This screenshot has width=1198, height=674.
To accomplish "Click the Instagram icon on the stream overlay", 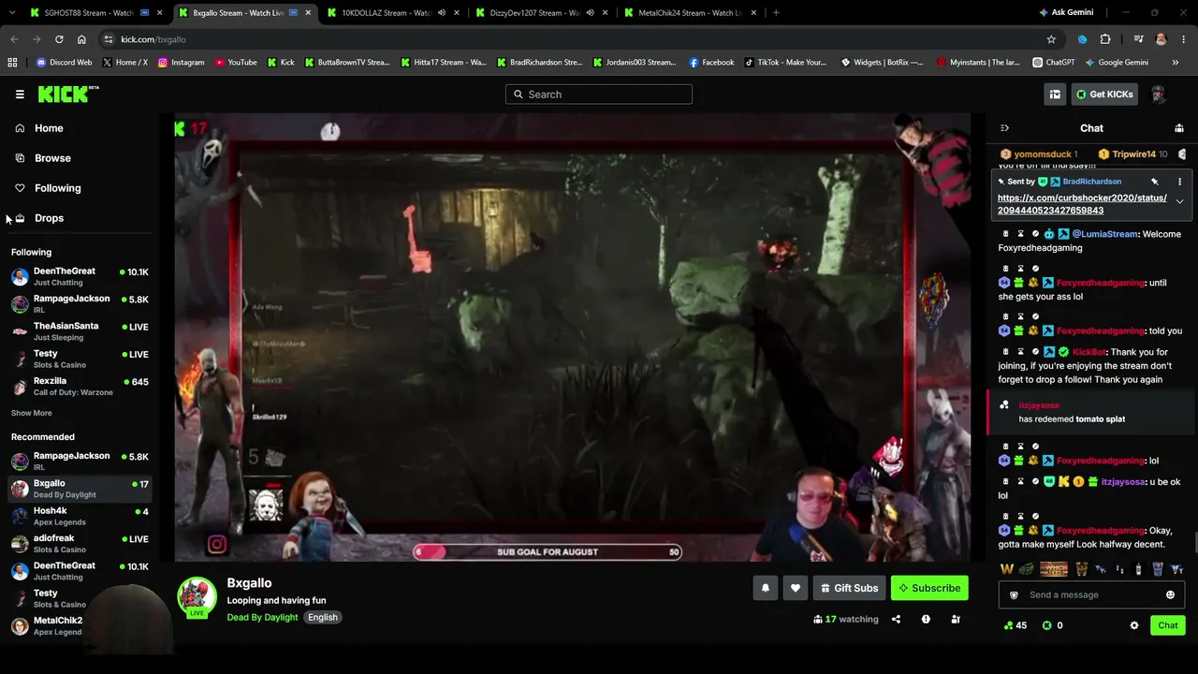I will [x=217, y=544].
